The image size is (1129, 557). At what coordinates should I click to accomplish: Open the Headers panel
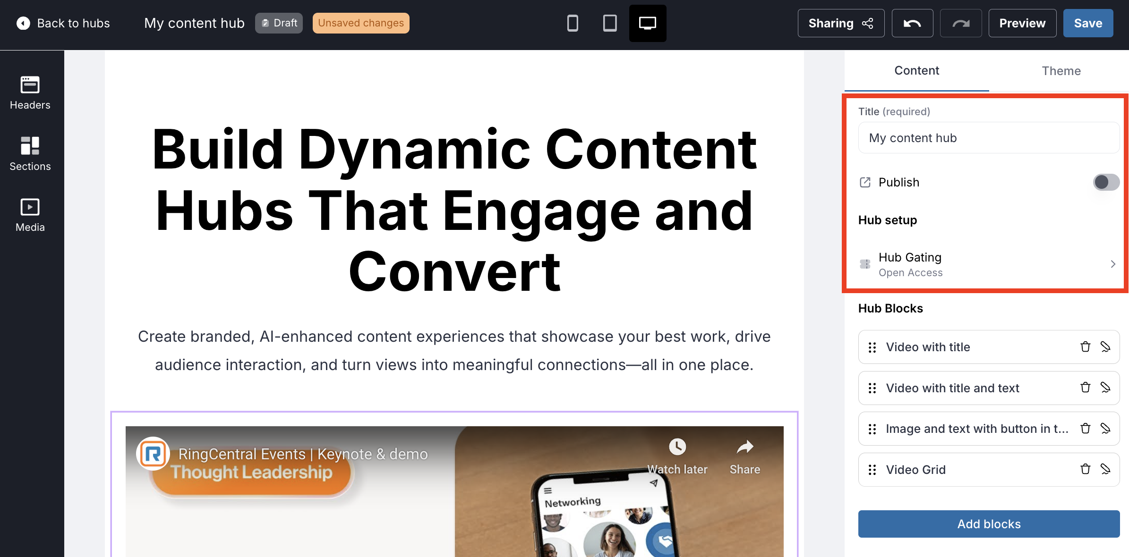pos(30,93)
